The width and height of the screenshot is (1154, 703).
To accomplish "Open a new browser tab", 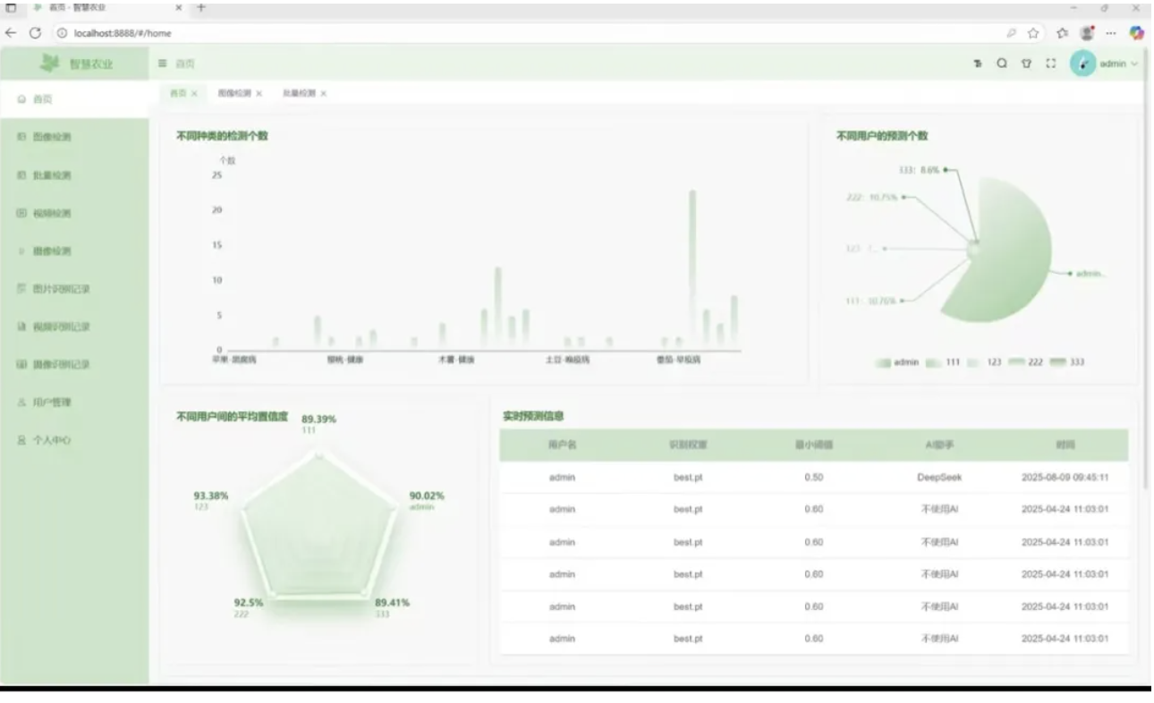I will click(x=200, y=7).
